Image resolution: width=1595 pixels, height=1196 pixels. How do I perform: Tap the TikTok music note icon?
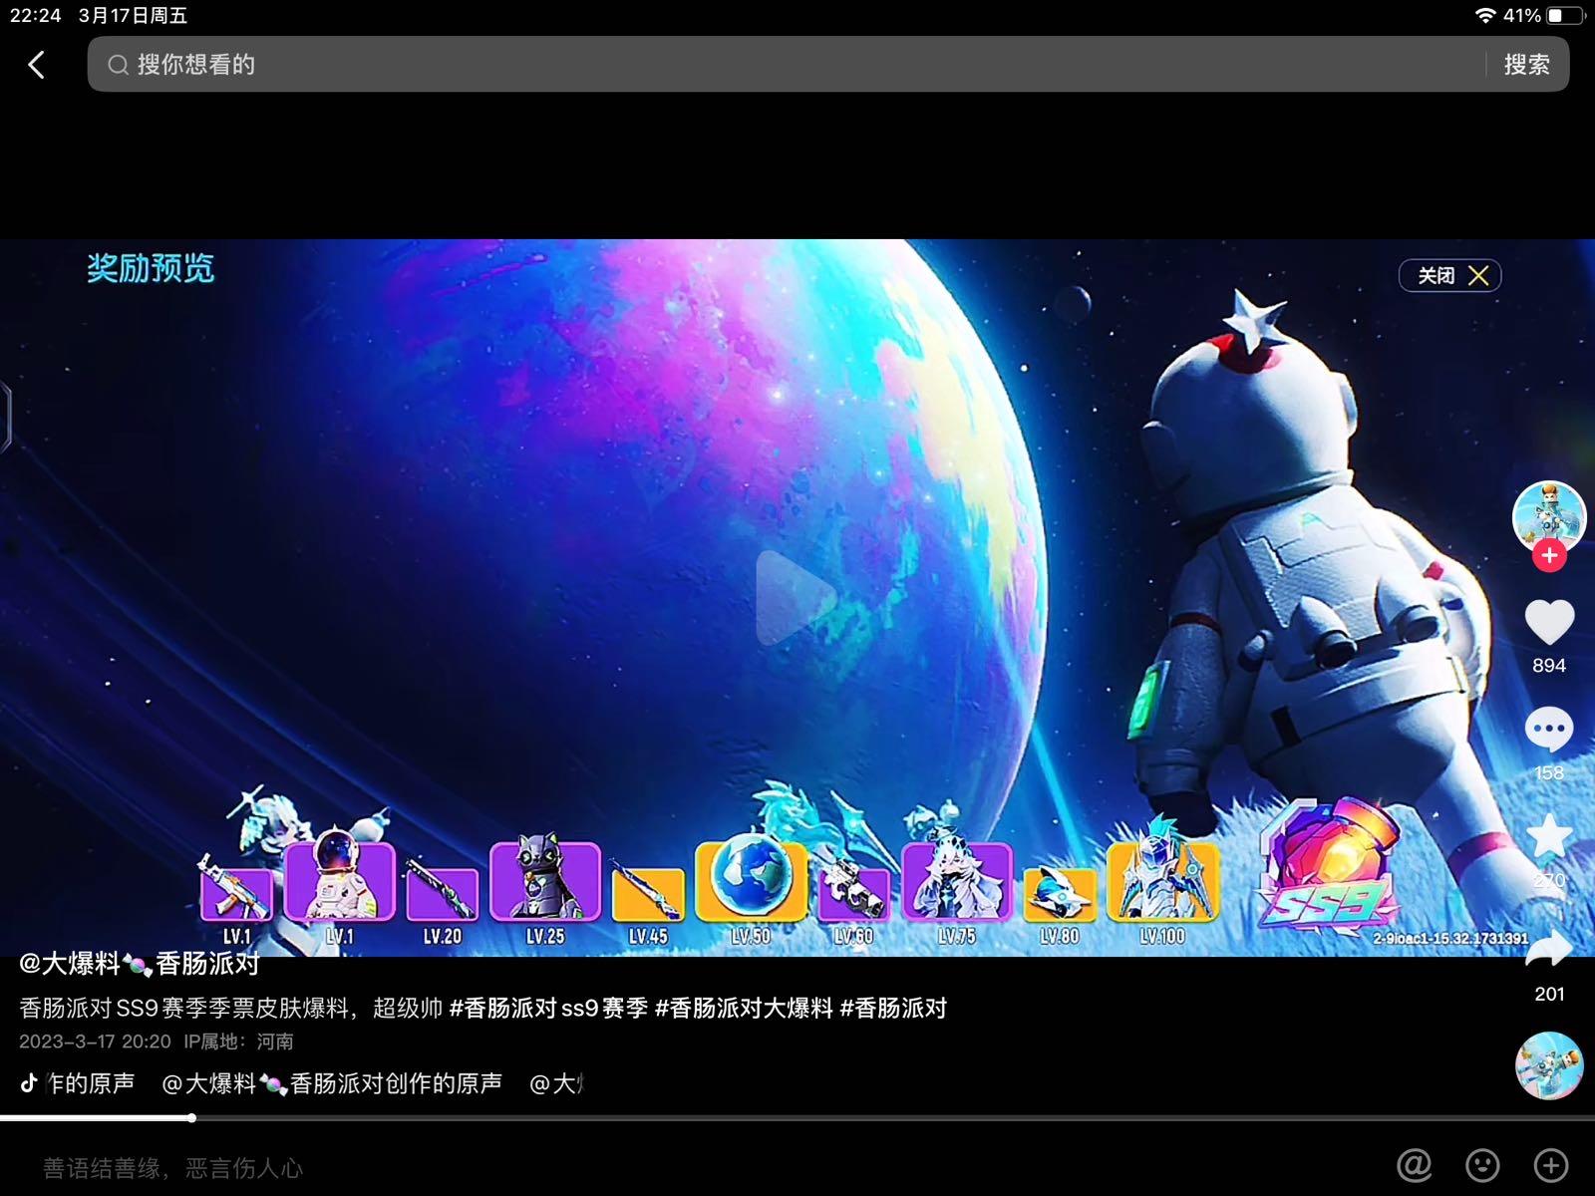pyautogui.click(x=29, y=1083)
